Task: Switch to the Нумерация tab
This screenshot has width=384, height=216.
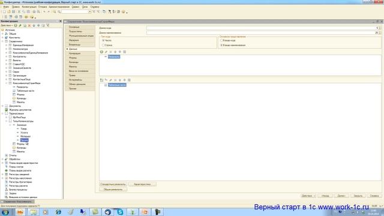Action: click(80, 53)
